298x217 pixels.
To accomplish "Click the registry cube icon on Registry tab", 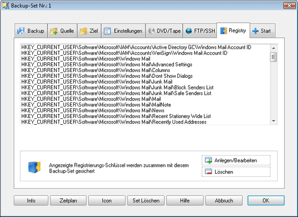I will pos(224,31).
